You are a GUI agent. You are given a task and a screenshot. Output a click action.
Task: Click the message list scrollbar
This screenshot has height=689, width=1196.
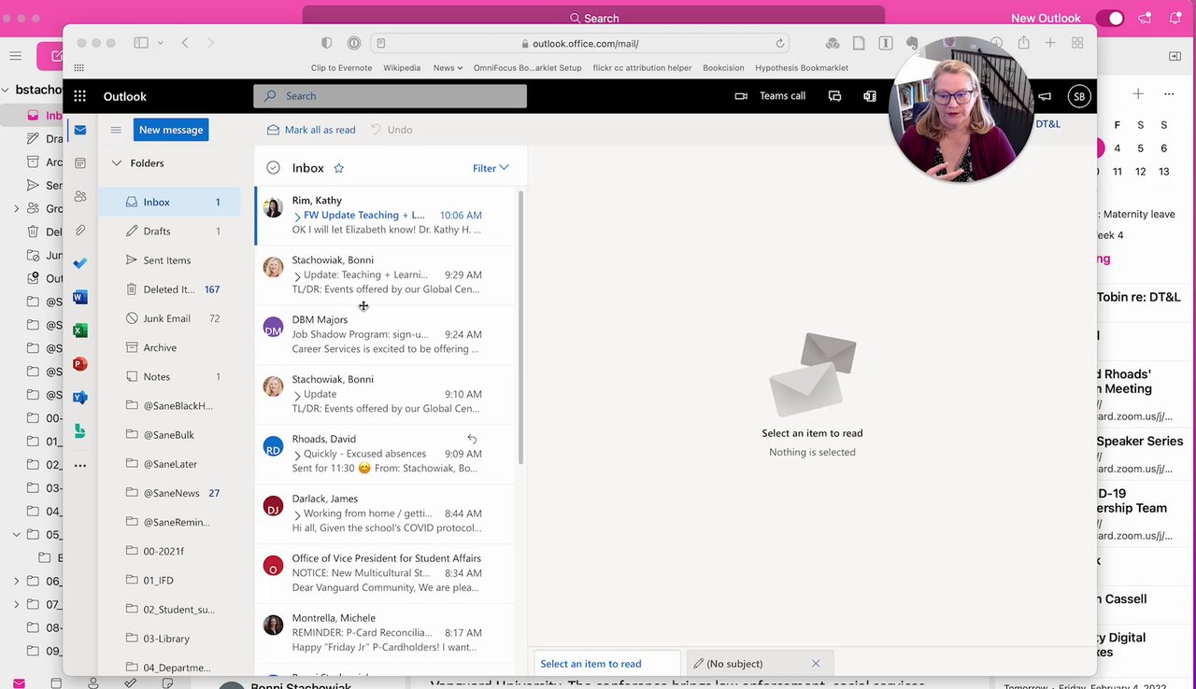tap(520, 327)
